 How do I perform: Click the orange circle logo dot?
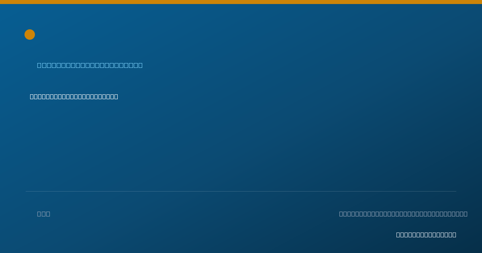pyautogui.click(x=30, y=35)
